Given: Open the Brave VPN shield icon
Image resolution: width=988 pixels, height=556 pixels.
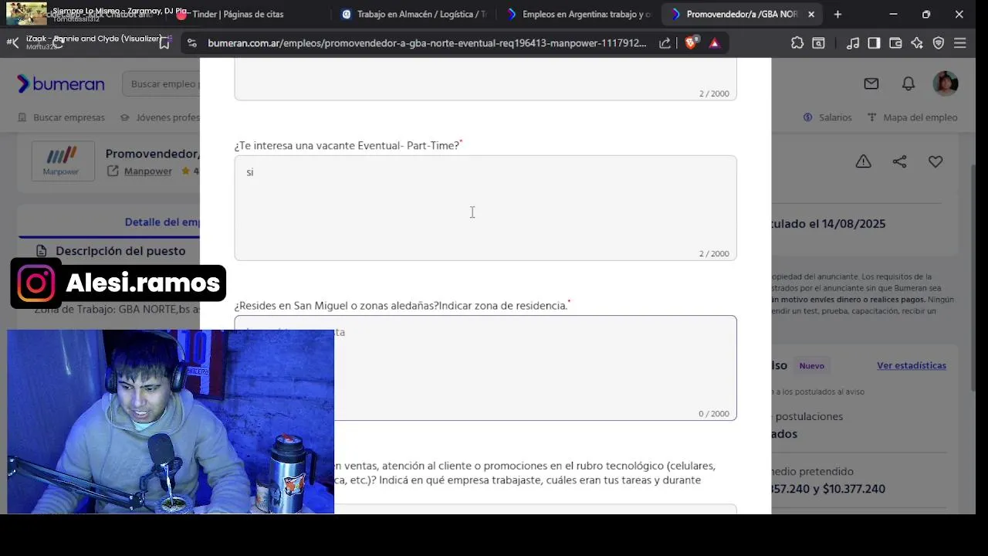Looking at the screenshot, I should (939, 43).
